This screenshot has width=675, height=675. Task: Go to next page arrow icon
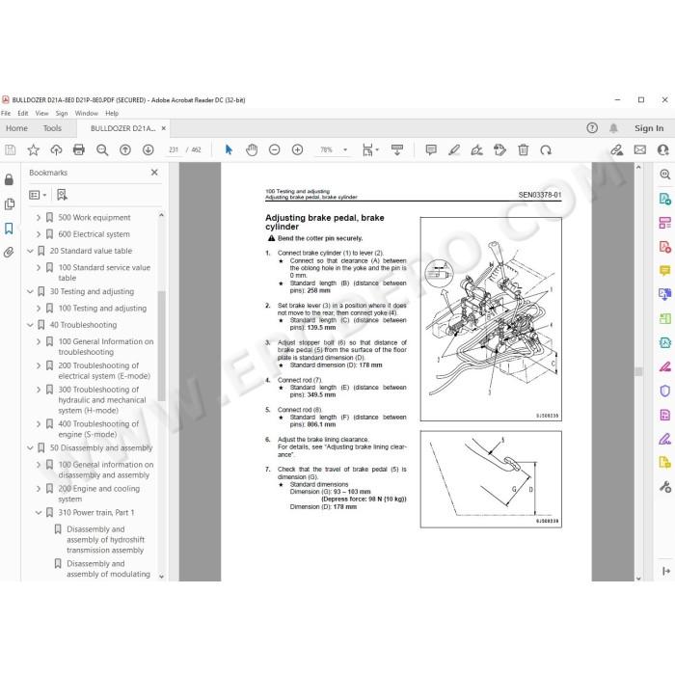[x=148, y=149]
